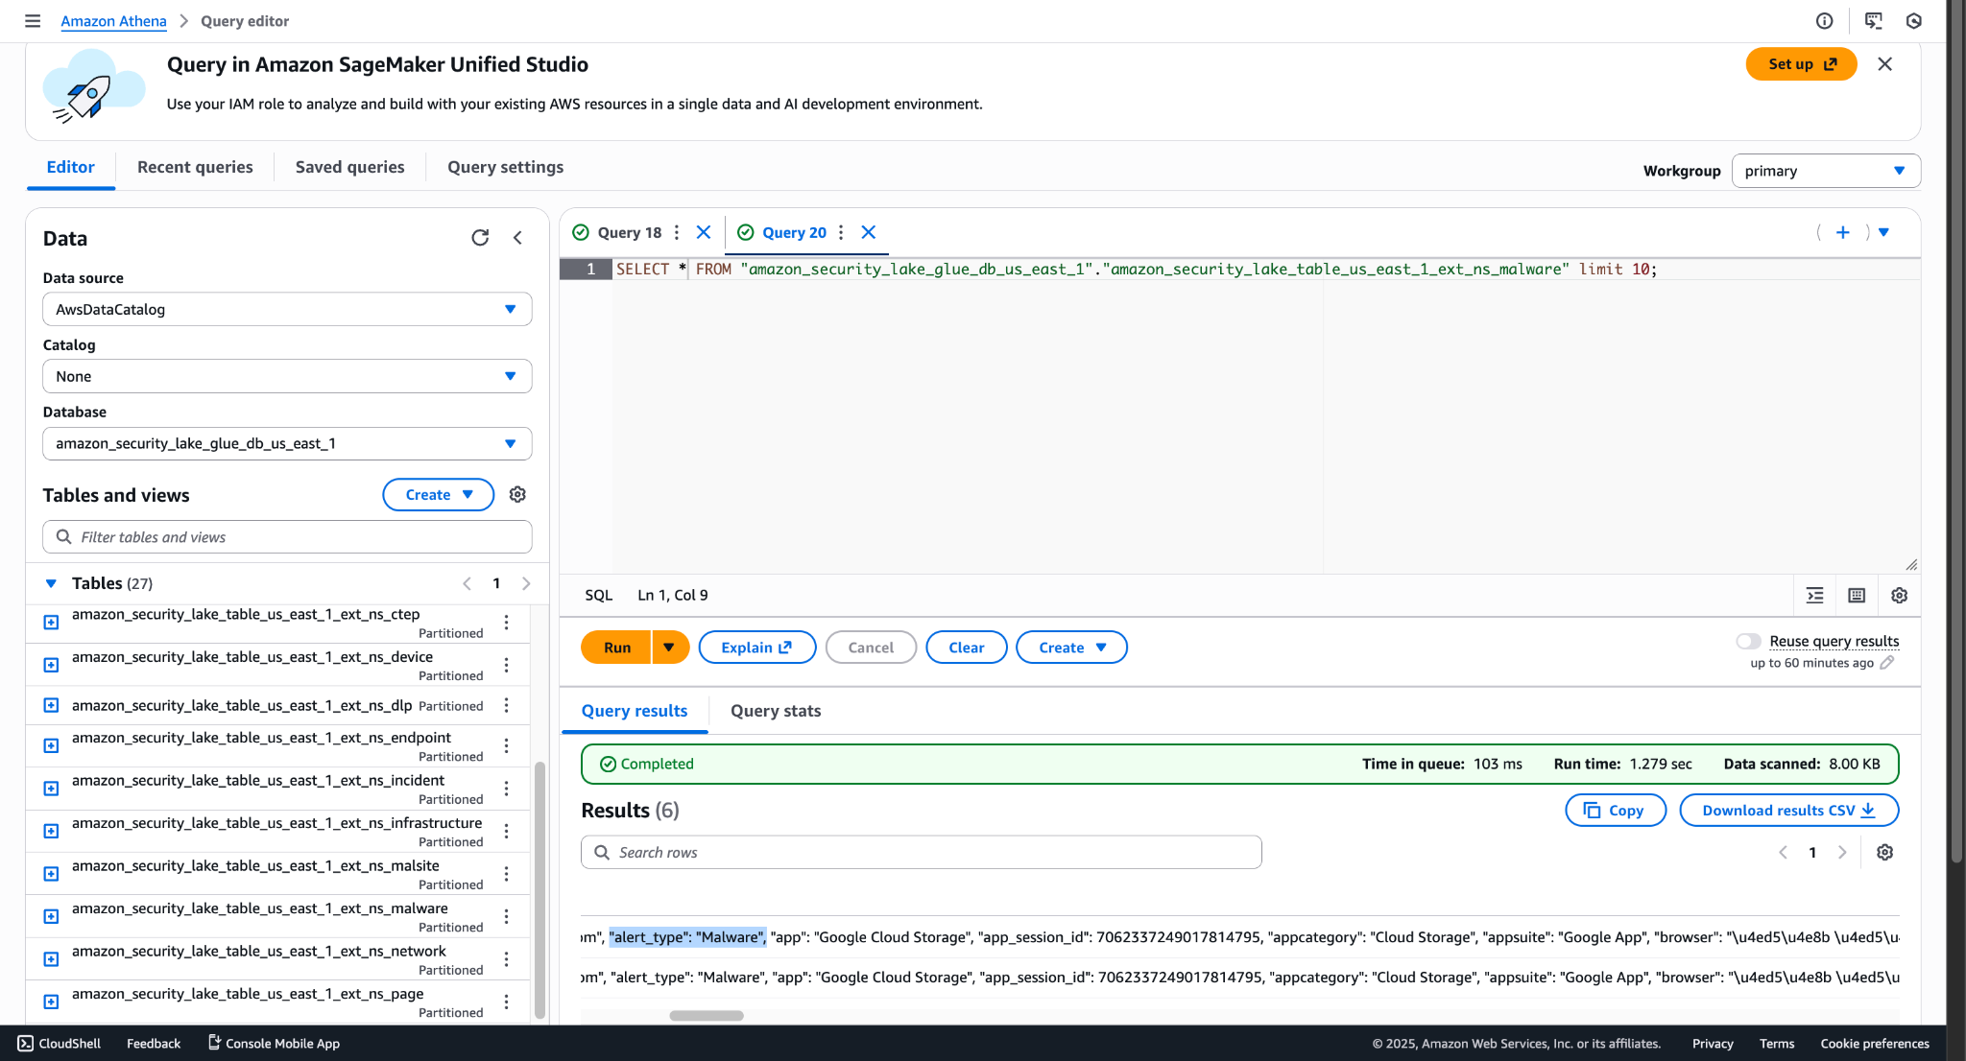Open actions menu for ext_ns_malware table
Image resolution: width=1966 pixels, height=1061 pixels.
click(x=506, y=916)
